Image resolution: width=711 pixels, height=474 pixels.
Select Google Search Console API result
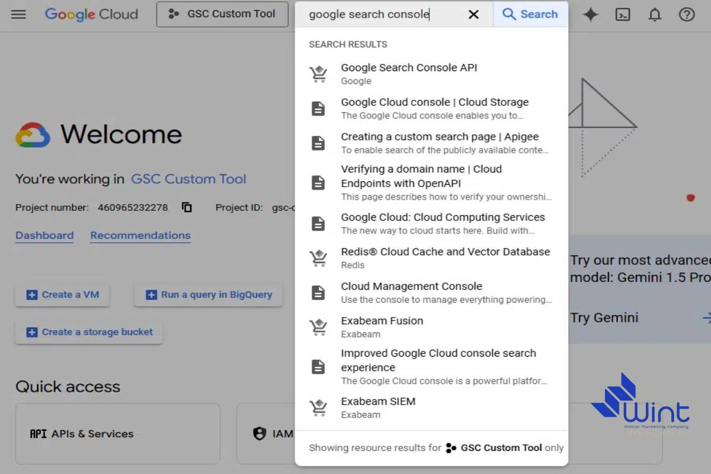pos(431,74)
